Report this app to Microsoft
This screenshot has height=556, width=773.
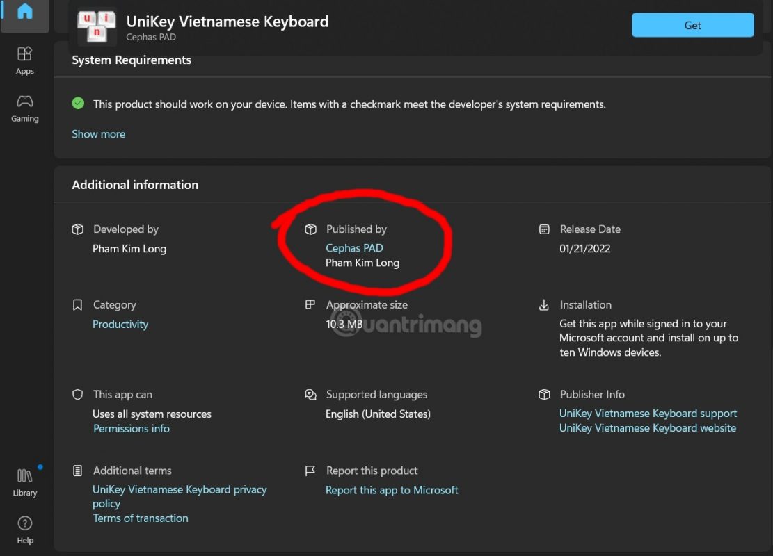[392, 489]
